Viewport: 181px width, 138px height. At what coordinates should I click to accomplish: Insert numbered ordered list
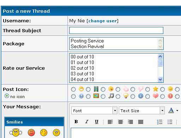click(x=160, y=122)
